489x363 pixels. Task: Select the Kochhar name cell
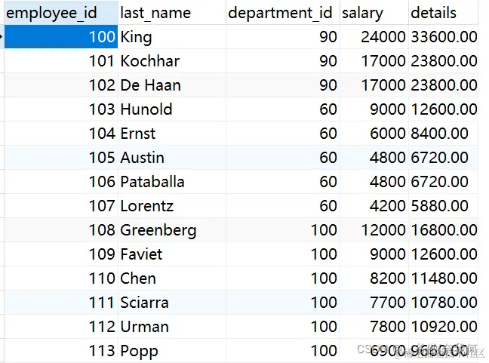172,61
